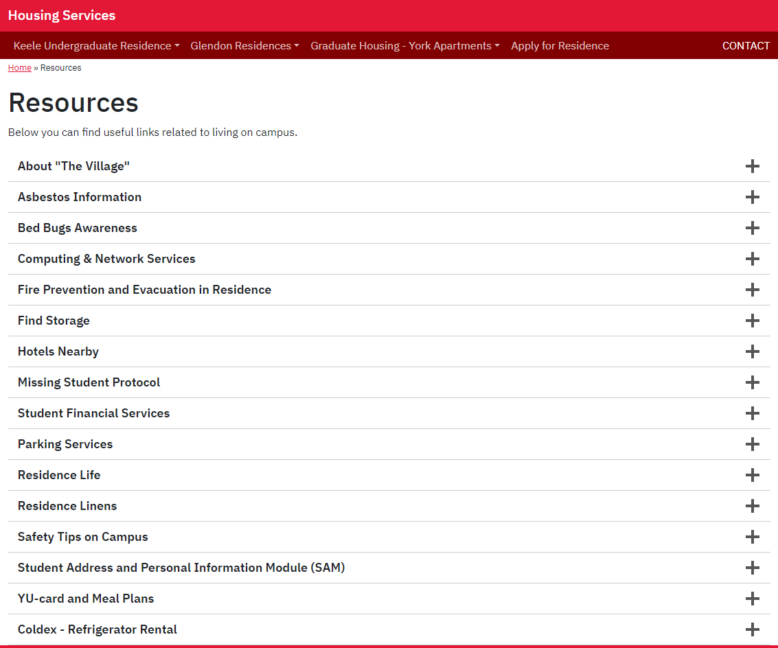
Task: Open Glendon Residences dropdown menu
Action: 244,45
